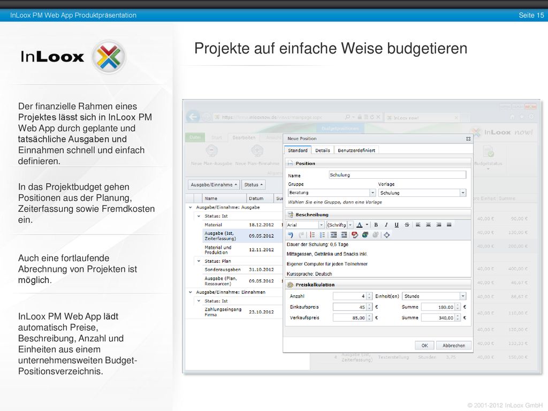Viewport: 548px width, 411px height.
Task: Click the browser back arrow
Action: point(193,117)
